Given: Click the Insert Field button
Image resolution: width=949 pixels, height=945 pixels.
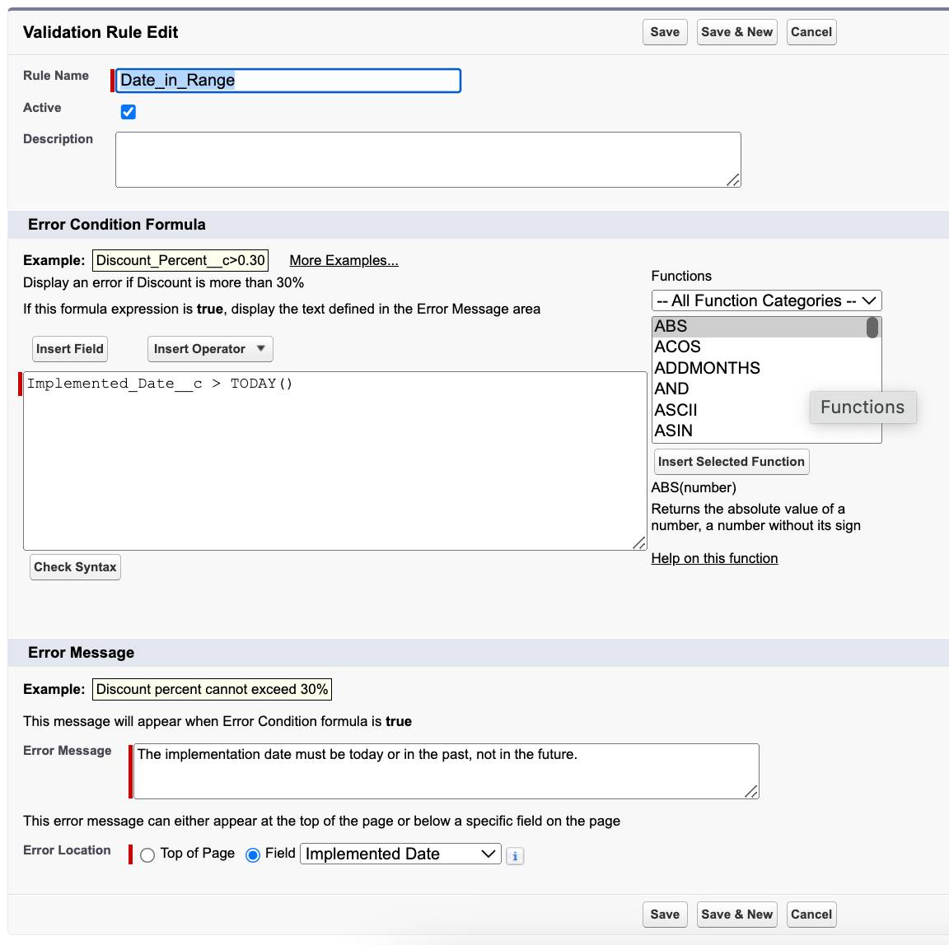Looking at the screenshot, I should click(x=69, y=349).
